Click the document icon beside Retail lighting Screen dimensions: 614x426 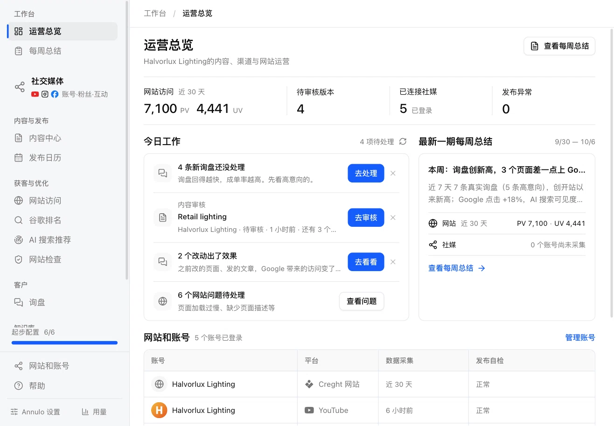(x=163, y=217)
